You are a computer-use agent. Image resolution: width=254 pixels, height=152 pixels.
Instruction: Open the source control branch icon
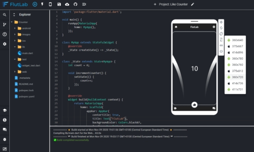[5, 24]
